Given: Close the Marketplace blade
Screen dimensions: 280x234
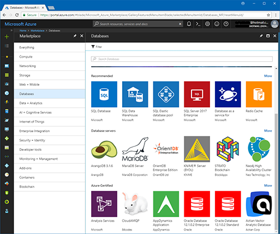Looking at the screenshot, I should point(82,36).
